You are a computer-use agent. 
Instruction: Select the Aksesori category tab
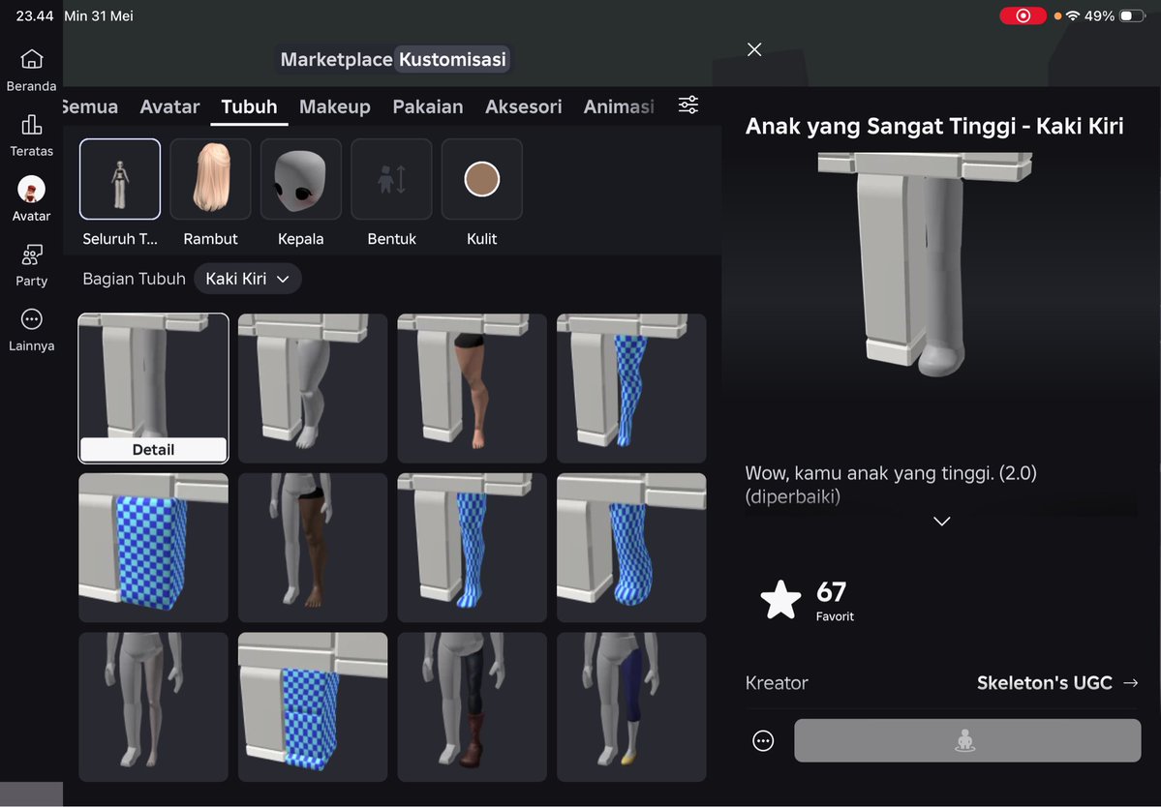click(x=524, y=106)
